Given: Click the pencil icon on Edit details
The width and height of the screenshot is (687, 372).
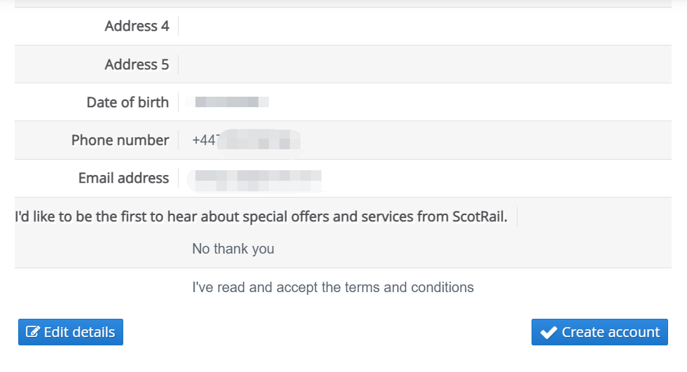Looking at the screenshot, I should tap(33, 331).
